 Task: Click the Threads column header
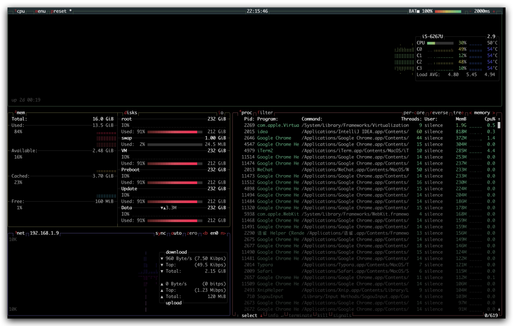pos(411,119)
